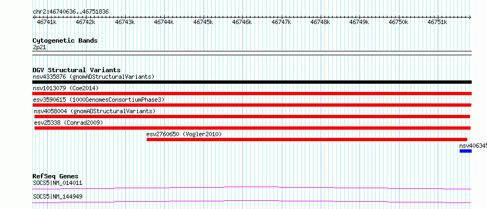Select esv25338 (Conrad2009) label
This screenshot has width=487, height=209.
pyautogui.click(x=68, y=123)
